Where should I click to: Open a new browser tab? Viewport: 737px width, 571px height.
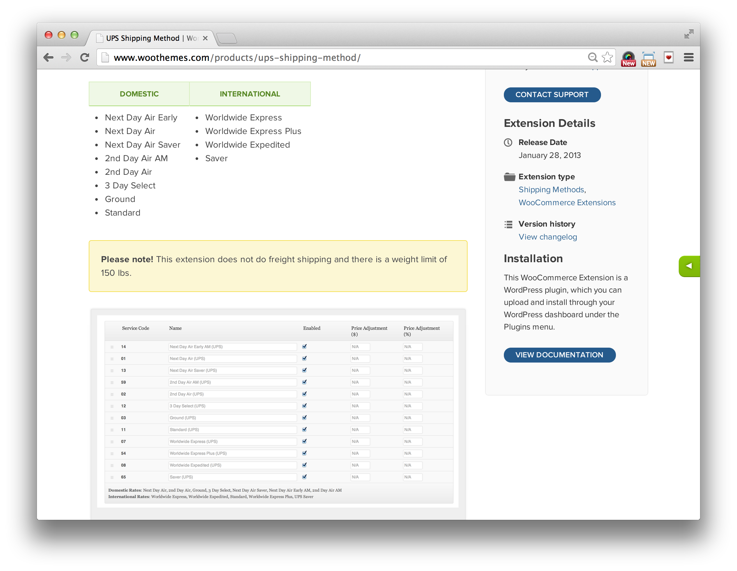226,38
